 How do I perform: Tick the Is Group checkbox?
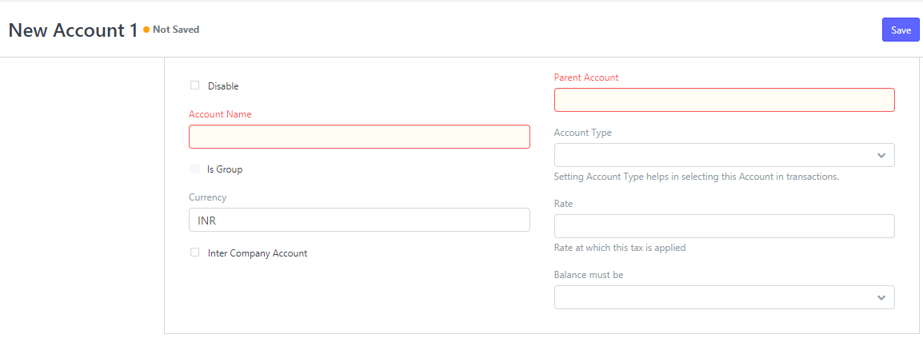point(195,169)
